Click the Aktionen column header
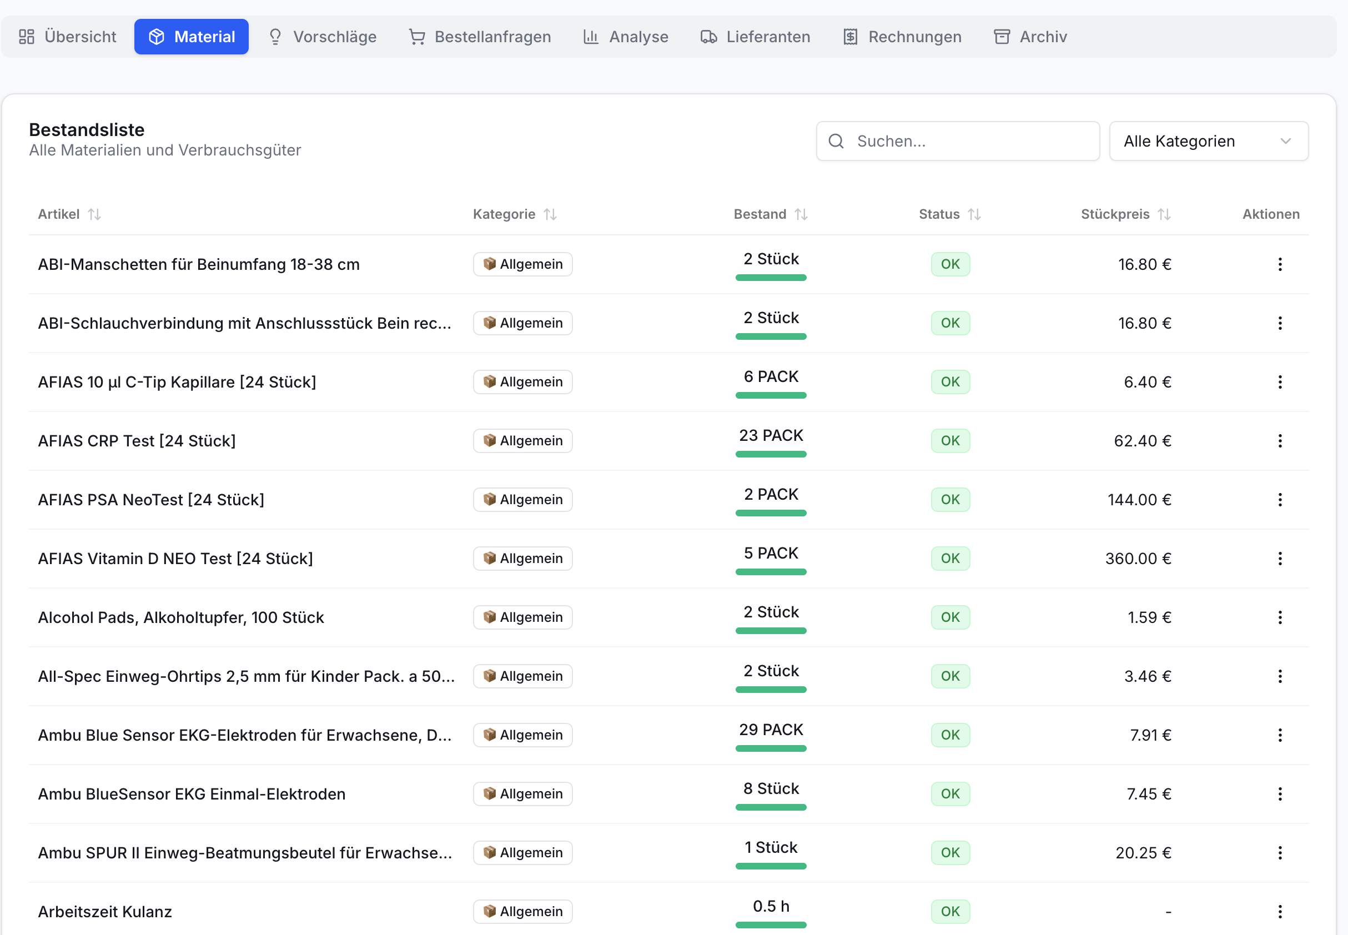The image size is (1348, 935). tap(1271, 214)
